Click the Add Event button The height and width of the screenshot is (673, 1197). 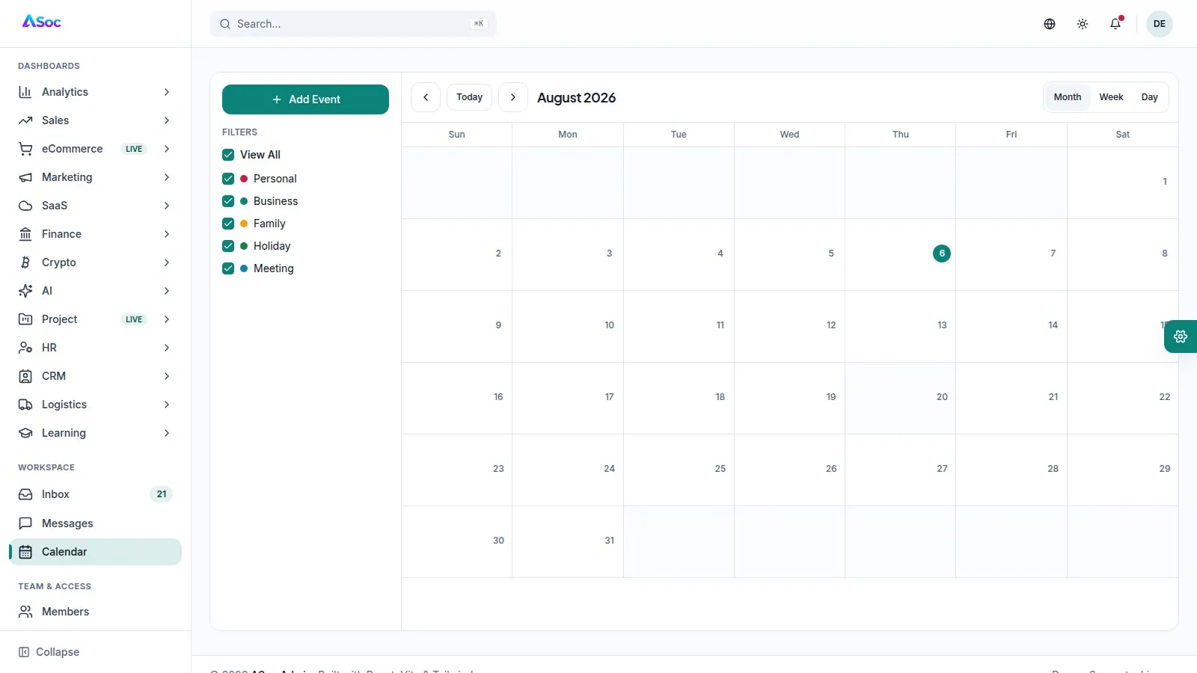point(305,99)
